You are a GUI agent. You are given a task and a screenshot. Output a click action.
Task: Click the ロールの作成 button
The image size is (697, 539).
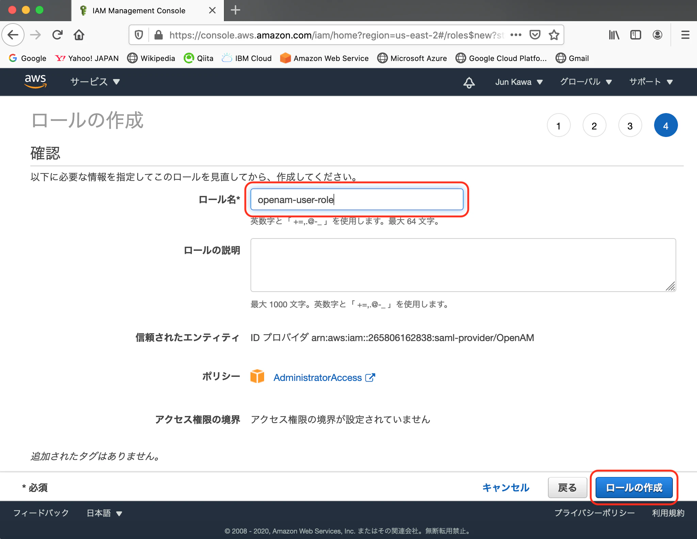(634, 488)
